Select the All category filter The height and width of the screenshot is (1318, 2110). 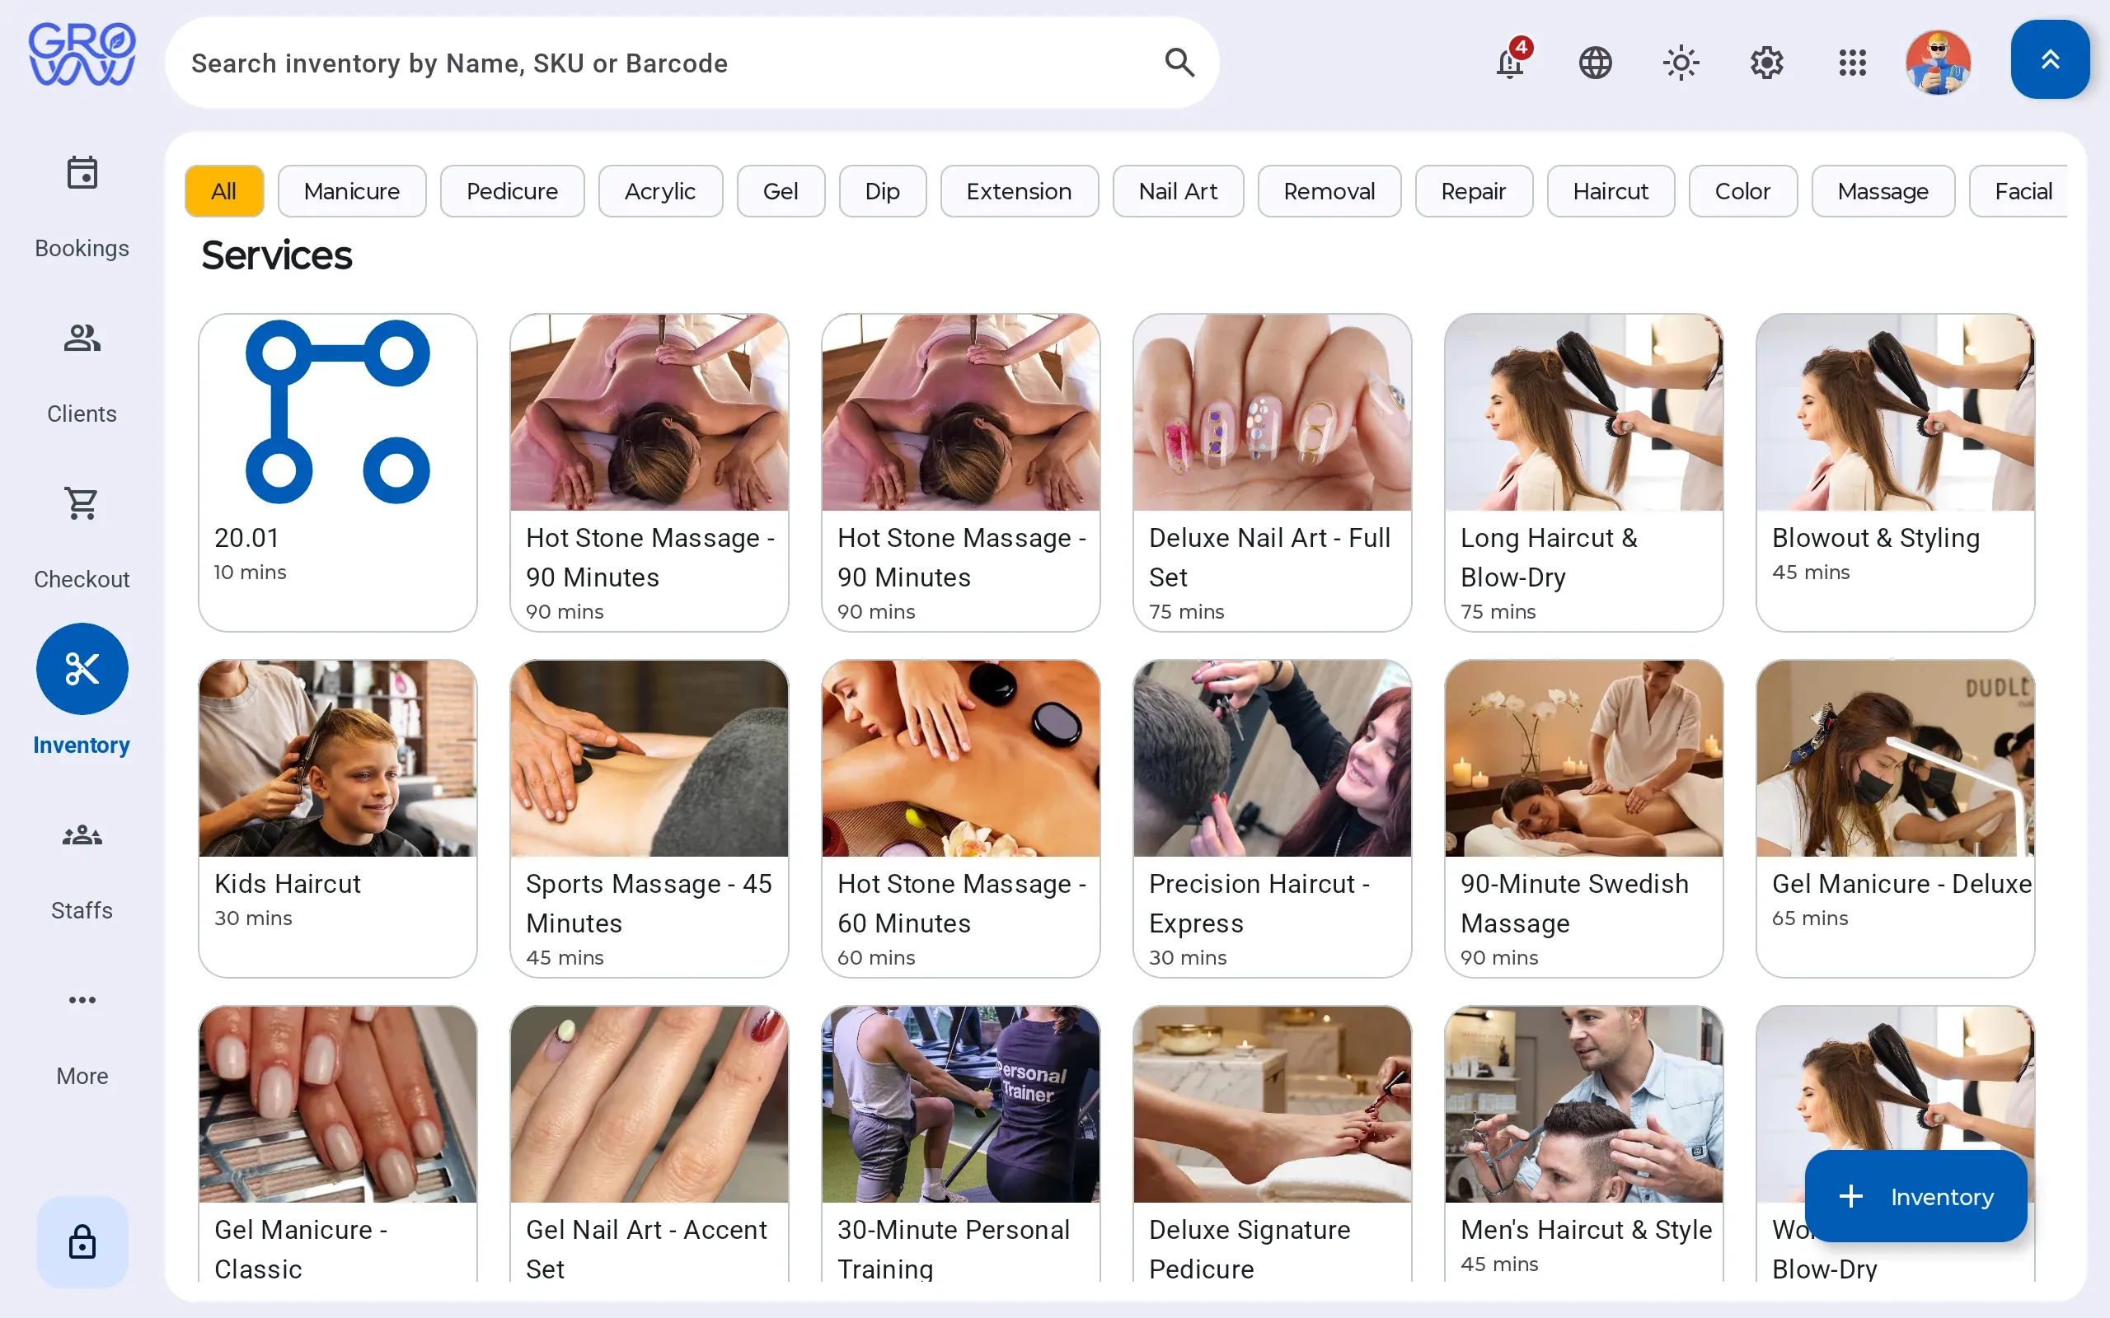coord(224,191)
